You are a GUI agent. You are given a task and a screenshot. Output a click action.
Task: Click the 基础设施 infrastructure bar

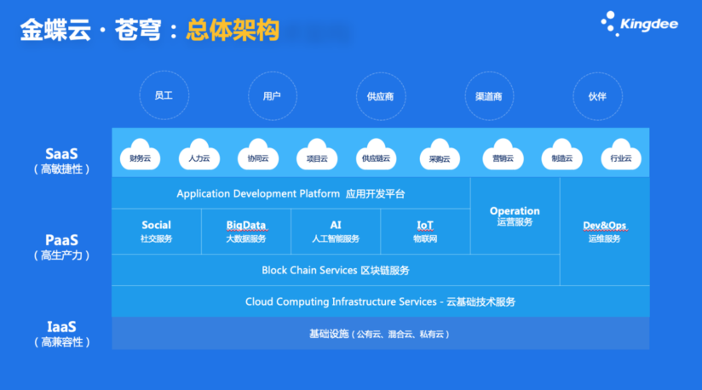coord(381,334)
